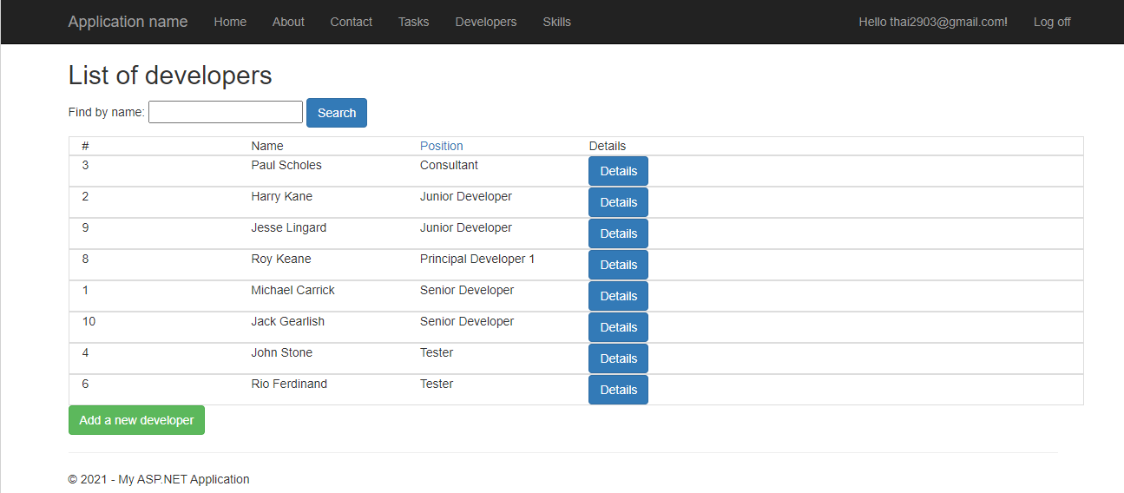
Task: Click the © 2021 footer text
Action: click(159, 479)
